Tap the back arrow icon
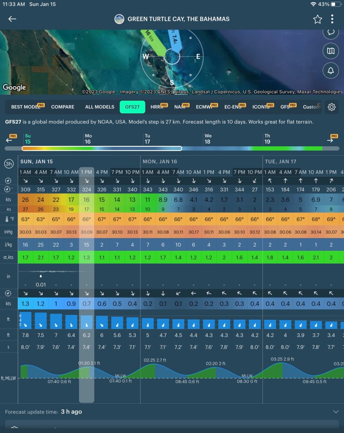This screenshot has width=344, height=433. (x=12, y=19)
